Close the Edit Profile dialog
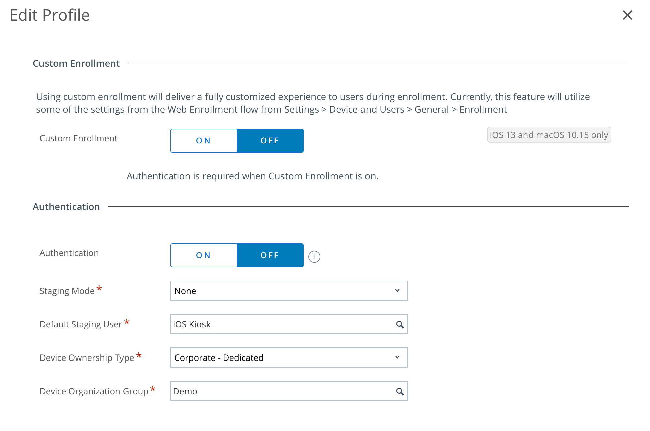 point(627,15)
